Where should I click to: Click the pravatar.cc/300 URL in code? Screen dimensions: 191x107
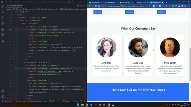50,33
